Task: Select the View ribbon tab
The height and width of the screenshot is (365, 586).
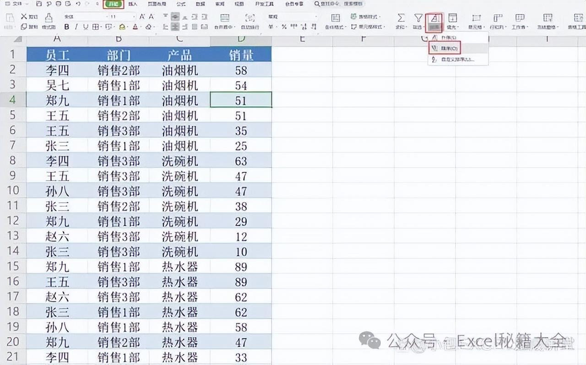Action: [239, 4]
